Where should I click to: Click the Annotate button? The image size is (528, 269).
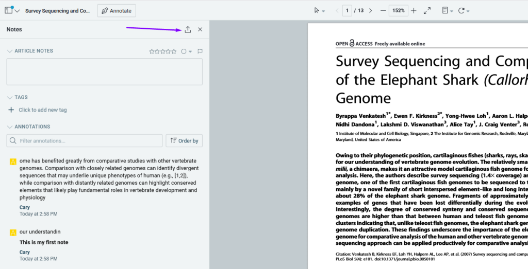coord(117,11)
